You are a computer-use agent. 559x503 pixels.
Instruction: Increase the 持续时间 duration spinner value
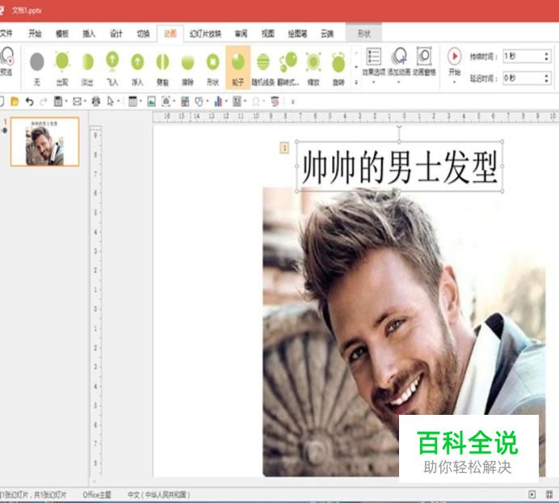547,53
